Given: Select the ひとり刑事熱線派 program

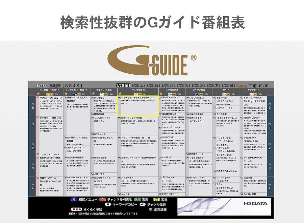Looking at the screenshot, I should point(77,166).
